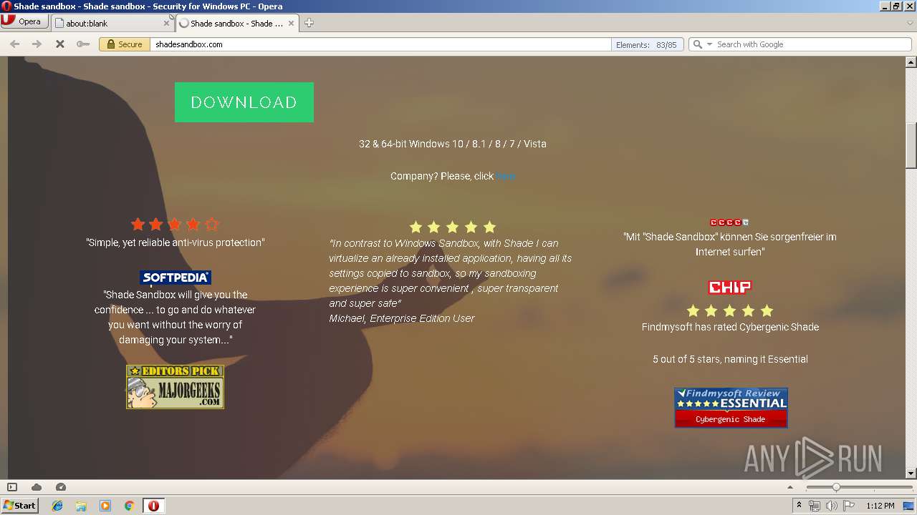Screen dimensions: 917x515
Task: Launch Windows Media Player from taskbar
Action: (105, 506)
